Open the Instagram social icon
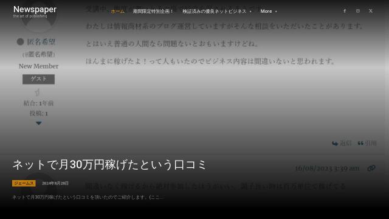 [358, 11]
